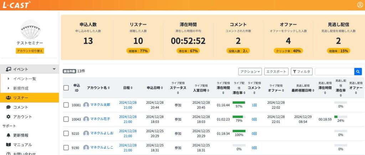Click the search text input field

coord(334,72)
